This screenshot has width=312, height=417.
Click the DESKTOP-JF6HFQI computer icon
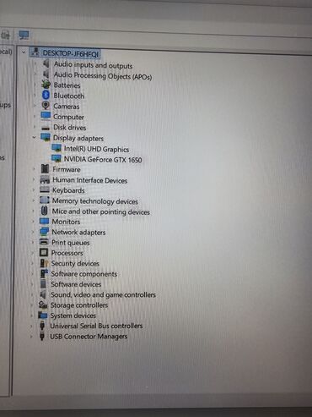point(35,52)
